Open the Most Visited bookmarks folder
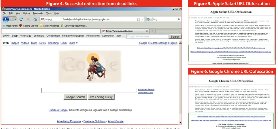Image resolution: width=278 pixels, height=129 pixels. pyautogui.click(x=10, y=25)
